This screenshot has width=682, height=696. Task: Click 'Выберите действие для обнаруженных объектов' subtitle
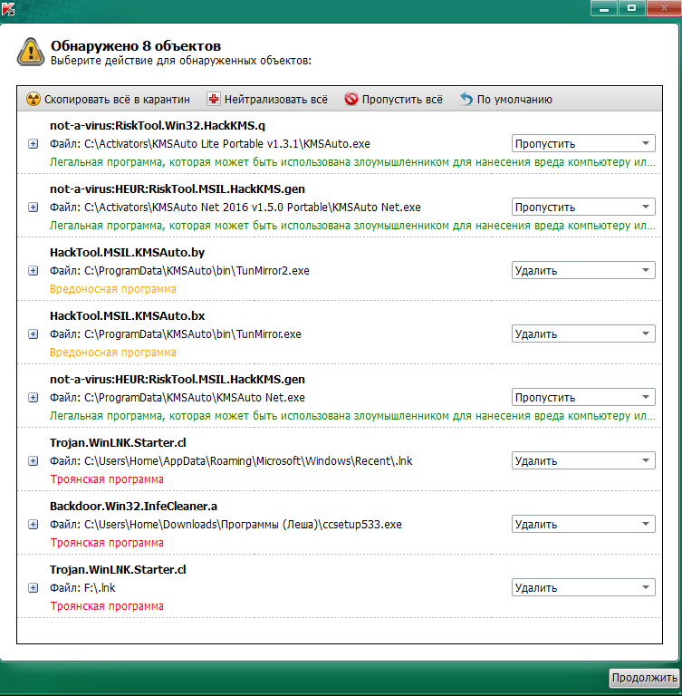click(x=181, y=61)
